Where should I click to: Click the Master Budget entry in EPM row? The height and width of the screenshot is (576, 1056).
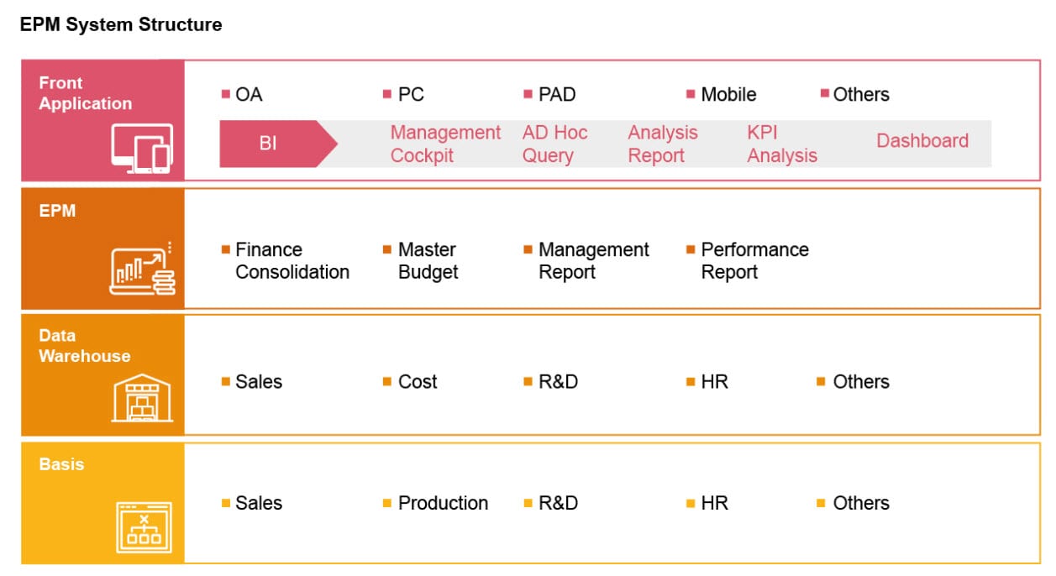coord(427,260)
